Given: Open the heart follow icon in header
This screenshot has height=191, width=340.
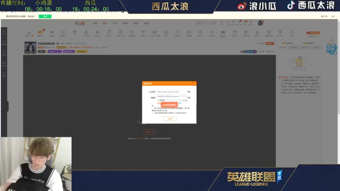Looking at the screenshot, I should pos(227,23).
